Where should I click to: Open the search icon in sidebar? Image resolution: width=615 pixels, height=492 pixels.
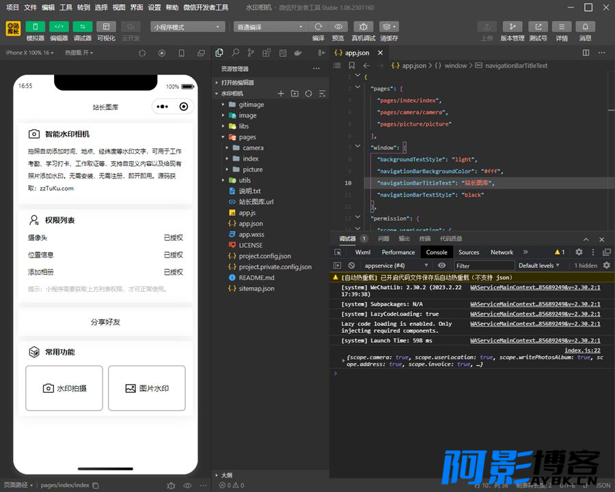pos(235,53)
